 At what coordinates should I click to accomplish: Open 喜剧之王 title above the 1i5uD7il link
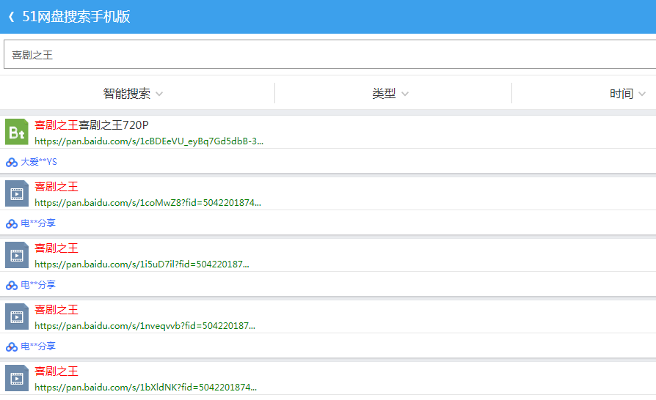pyautogui.click(x=56, y=248)
